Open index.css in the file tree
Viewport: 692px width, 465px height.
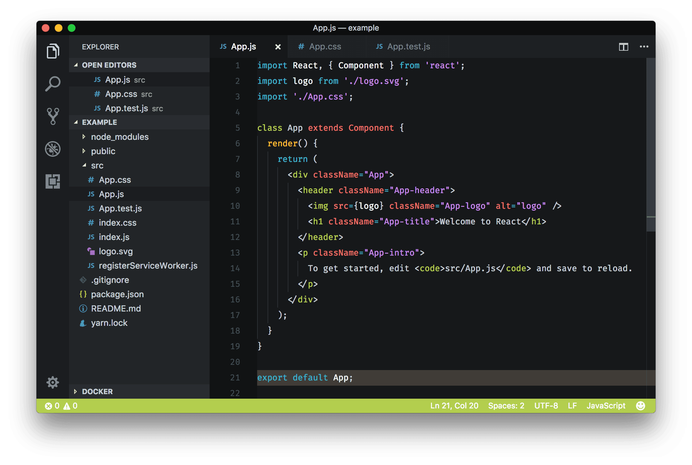(x=139, y=223)
